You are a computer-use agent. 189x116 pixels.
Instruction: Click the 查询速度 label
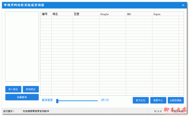47,100
